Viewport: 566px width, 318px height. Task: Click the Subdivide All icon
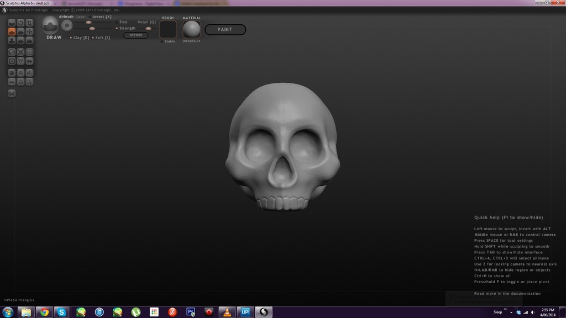point(29,52)
